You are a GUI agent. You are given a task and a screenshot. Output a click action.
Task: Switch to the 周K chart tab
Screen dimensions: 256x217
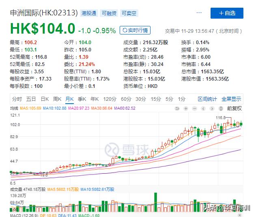[57, 99]
